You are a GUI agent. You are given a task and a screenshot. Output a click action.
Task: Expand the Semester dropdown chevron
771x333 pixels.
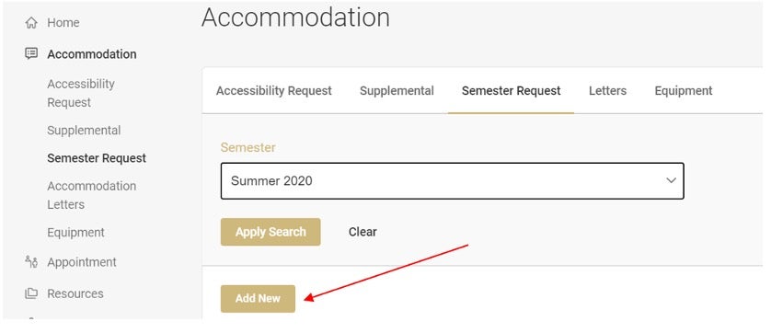[671, 180]
